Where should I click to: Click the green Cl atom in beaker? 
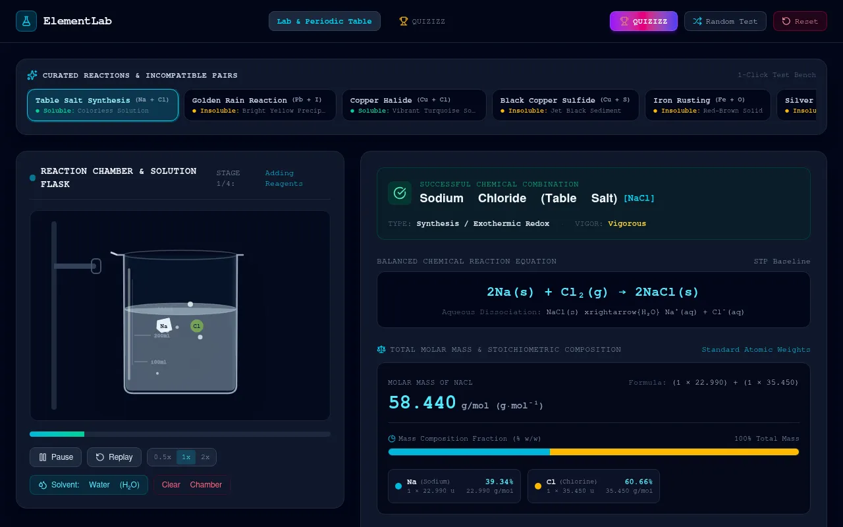(x=196, y=325)
